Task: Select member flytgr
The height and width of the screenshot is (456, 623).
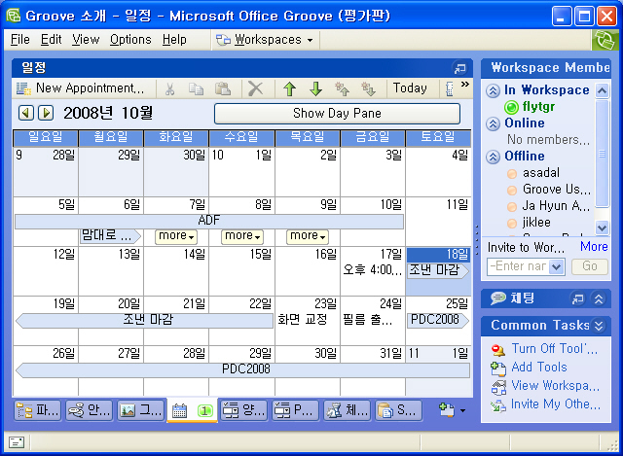Action: tap(530, 107)
